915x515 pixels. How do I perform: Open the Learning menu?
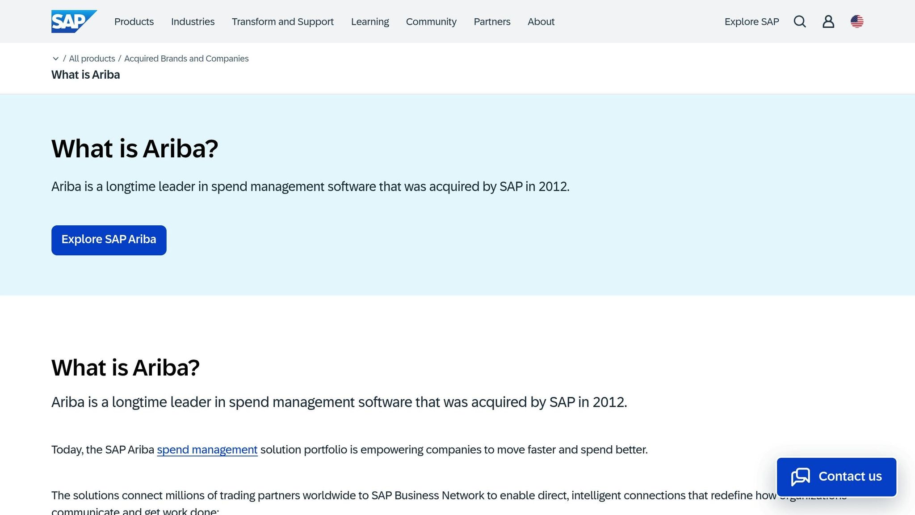370,21
